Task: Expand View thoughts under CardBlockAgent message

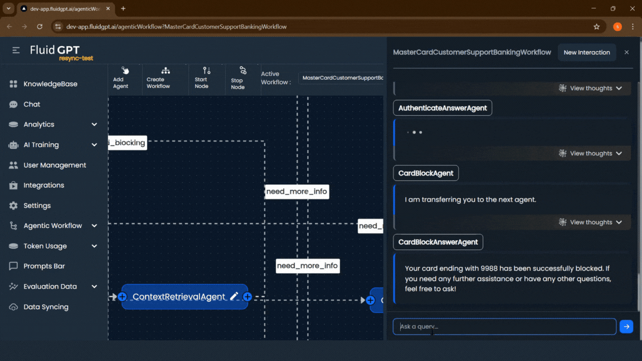Action: point(590,222)
